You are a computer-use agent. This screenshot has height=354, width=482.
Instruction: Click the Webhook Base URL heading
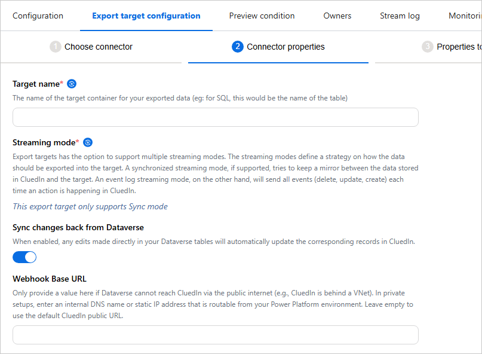[x=50, y=279]
